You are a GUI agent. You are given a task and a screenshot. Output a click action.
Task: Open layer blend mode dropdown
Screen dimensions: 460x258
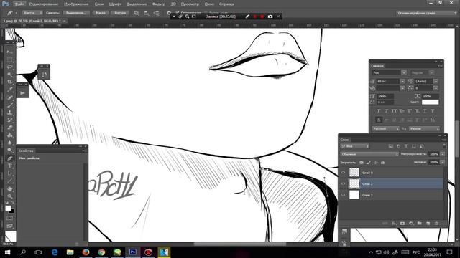(369, 154)
